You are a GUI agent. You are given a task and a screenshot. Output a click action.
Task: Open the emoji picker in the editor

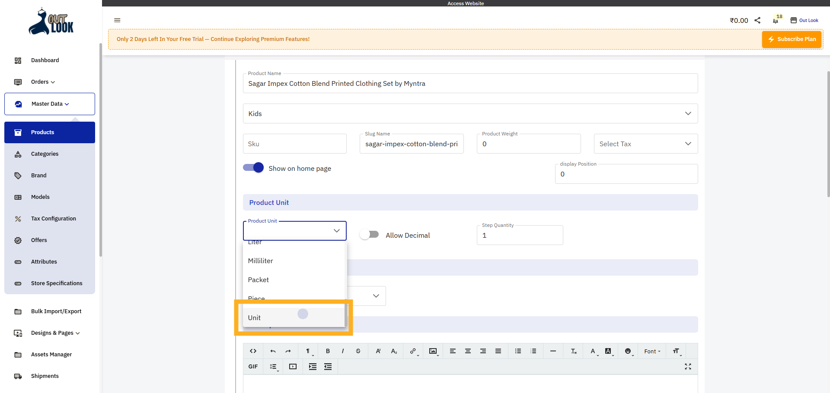tap(628, 351)
